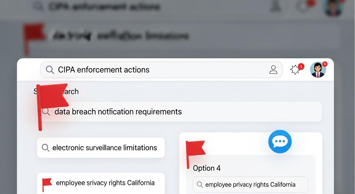
Task: Click magnifier icon in the data breach row
Action: [x=46, y=111]
